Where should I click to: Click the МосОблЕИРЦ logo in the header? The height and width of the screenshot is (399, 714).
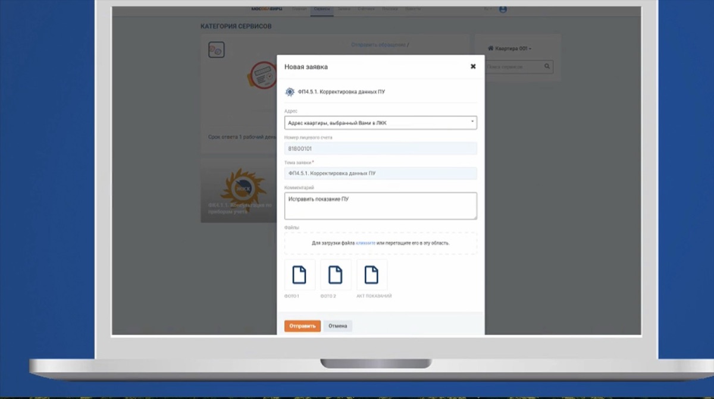point(266,10)
